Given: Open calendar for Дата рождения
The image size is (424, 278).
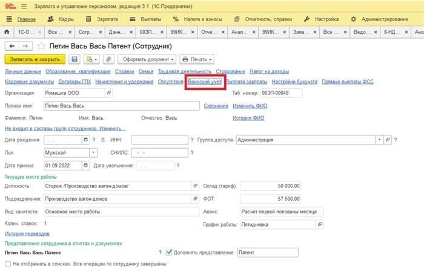Looking at the screenshot, I should pyautogui.click(x=86, y=140).
